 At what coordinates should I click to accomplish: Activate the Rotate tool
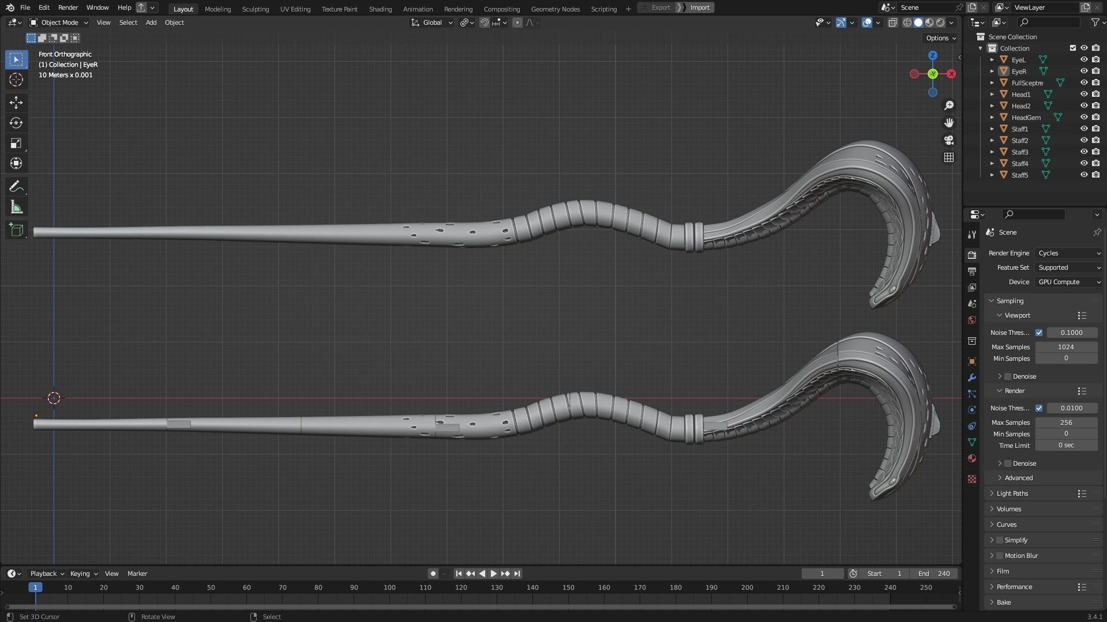(16, 123)
